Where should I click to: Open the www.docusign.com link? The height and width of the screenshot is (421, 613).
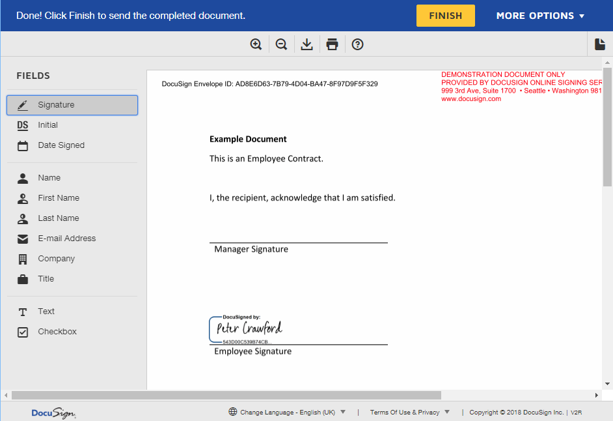471,98
